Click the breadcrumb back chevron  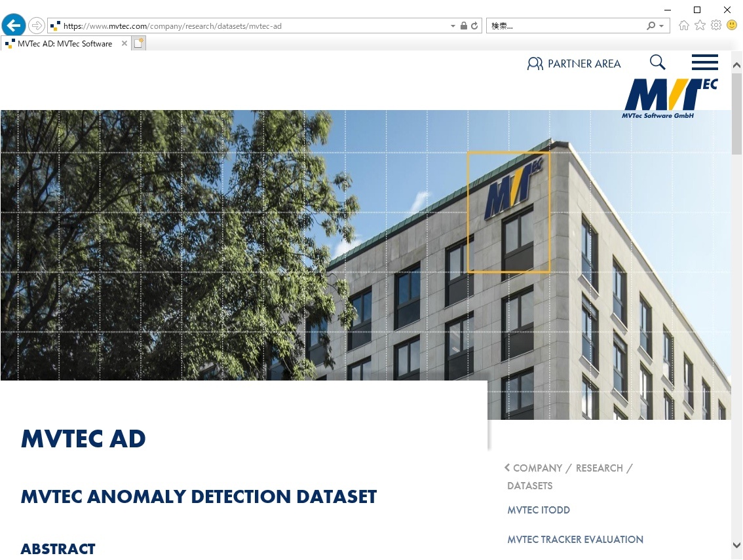pyautogui.click(x=507, y=468)
